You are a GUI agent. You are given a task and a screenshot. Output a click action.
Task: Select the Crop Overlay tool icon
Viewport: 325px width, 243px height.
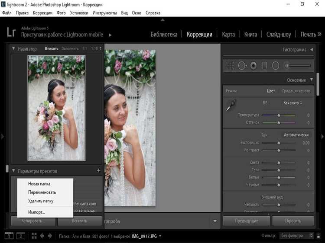tap(230, 66)
